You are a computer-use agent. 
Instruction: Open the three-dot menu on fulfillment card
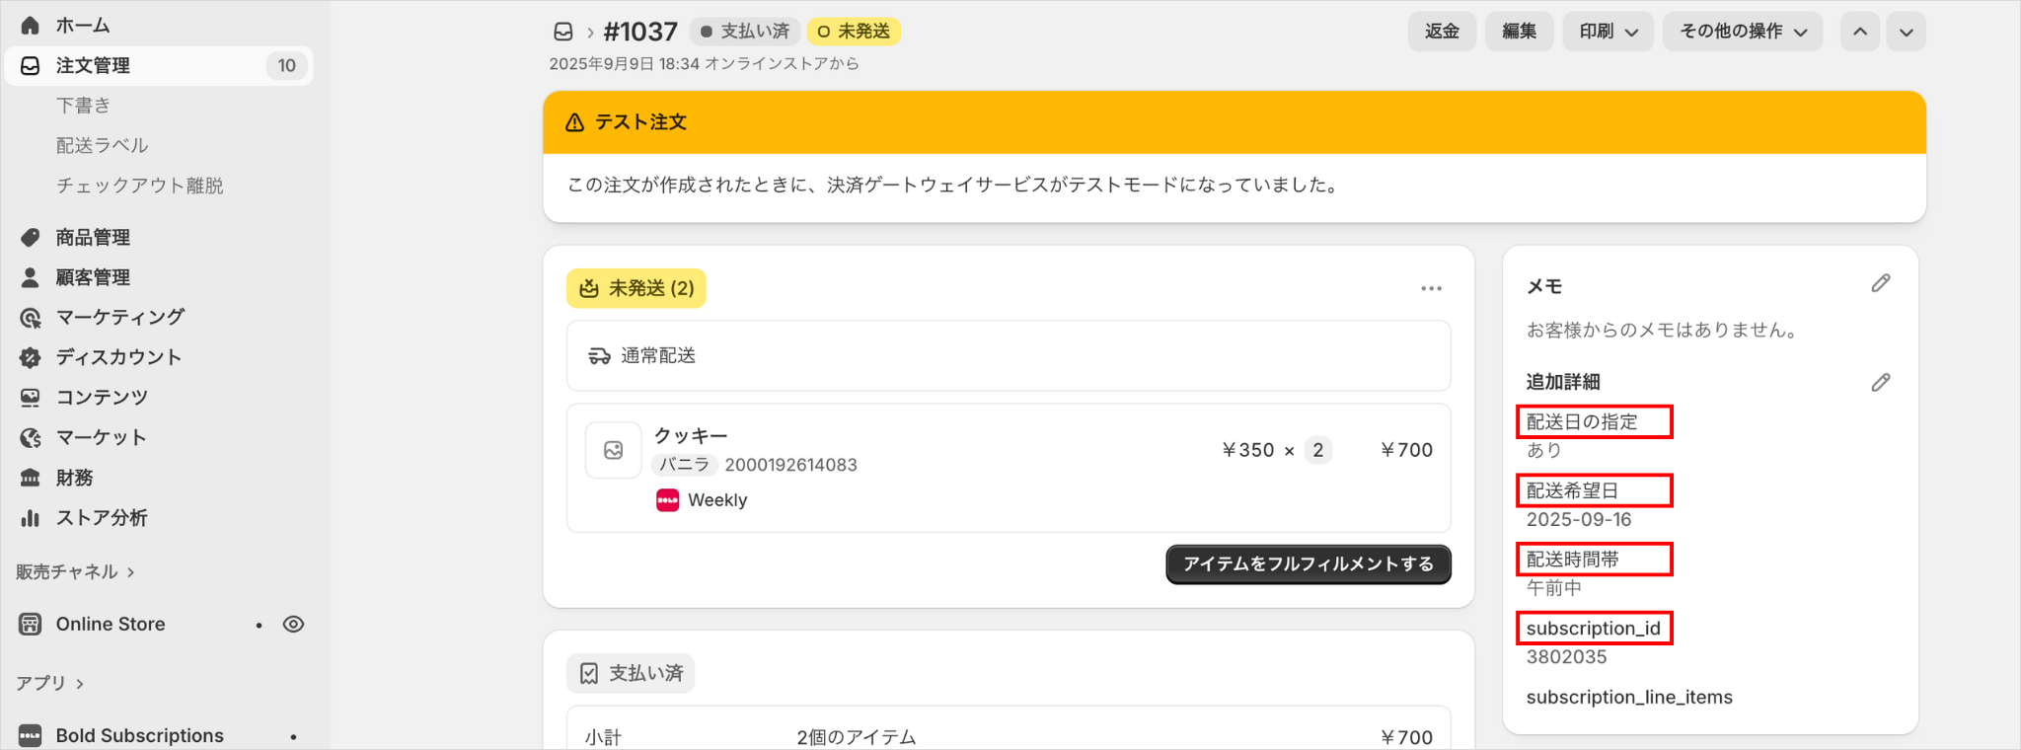[1431, 288]
